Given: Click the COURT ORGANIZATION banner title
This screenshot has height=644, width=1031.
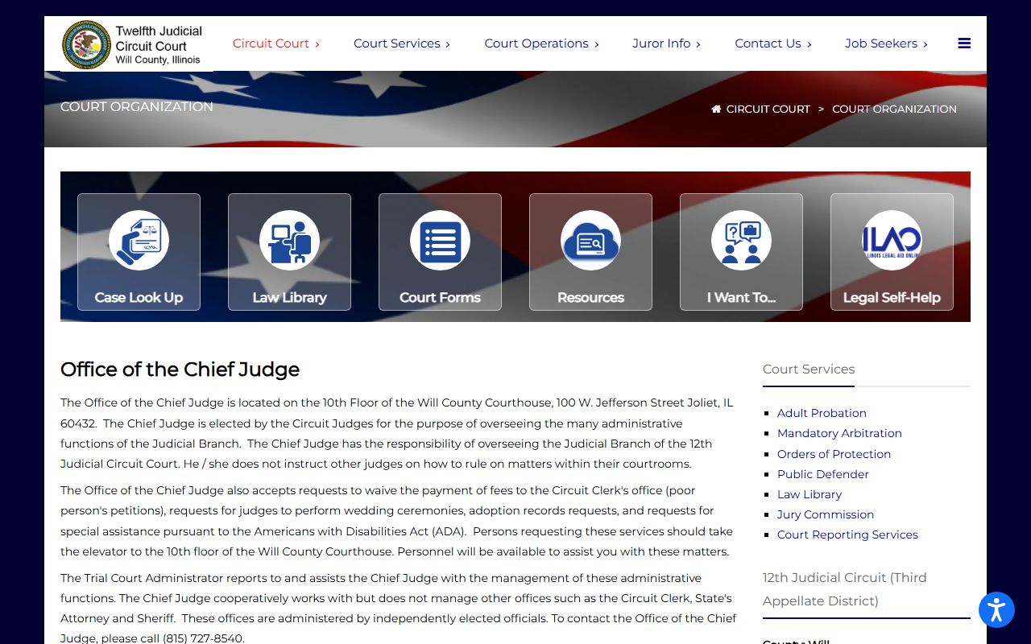Looking at the screenshot, I should pos(137,106).
